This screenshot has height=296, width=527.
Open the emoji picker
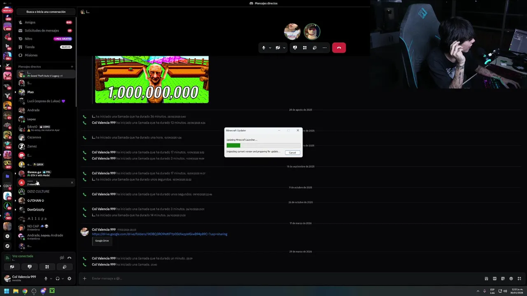point(511,278)
